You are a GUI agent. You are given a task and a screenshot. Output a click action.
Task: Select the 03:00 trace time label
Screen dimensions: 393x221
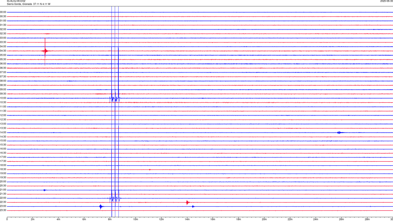pos(3,38)
